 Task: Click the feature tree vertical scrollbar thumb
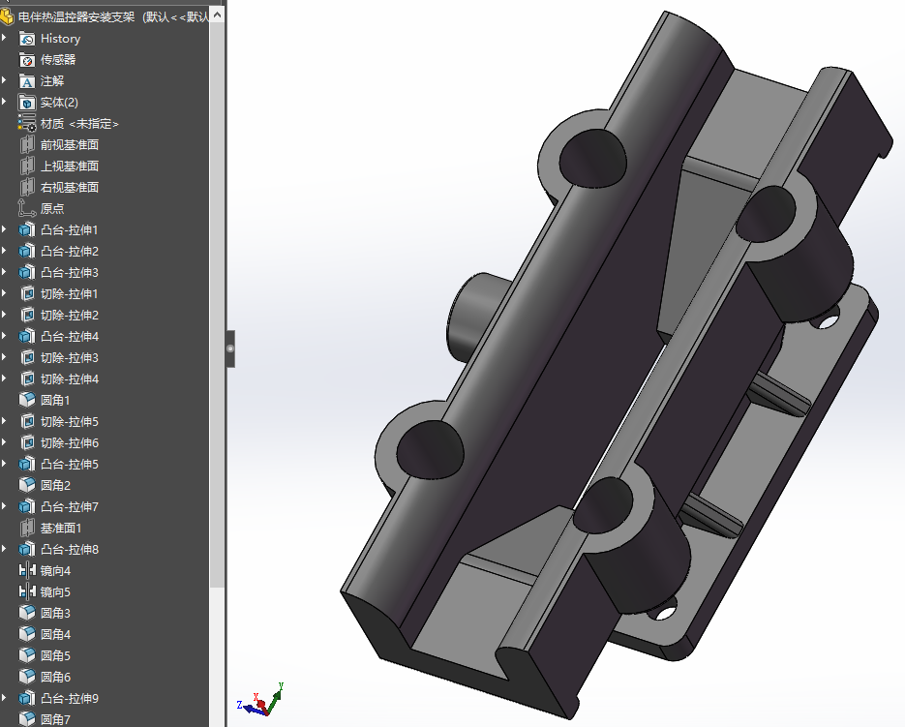pos(217,306)
